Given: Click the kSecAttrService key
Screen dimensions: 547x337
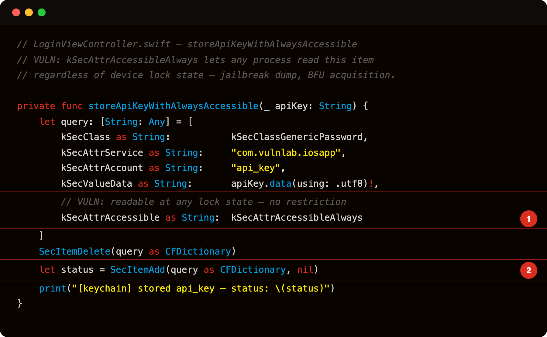Looking at the screenshot, I should pyautogui.click(x=102, y=153).
